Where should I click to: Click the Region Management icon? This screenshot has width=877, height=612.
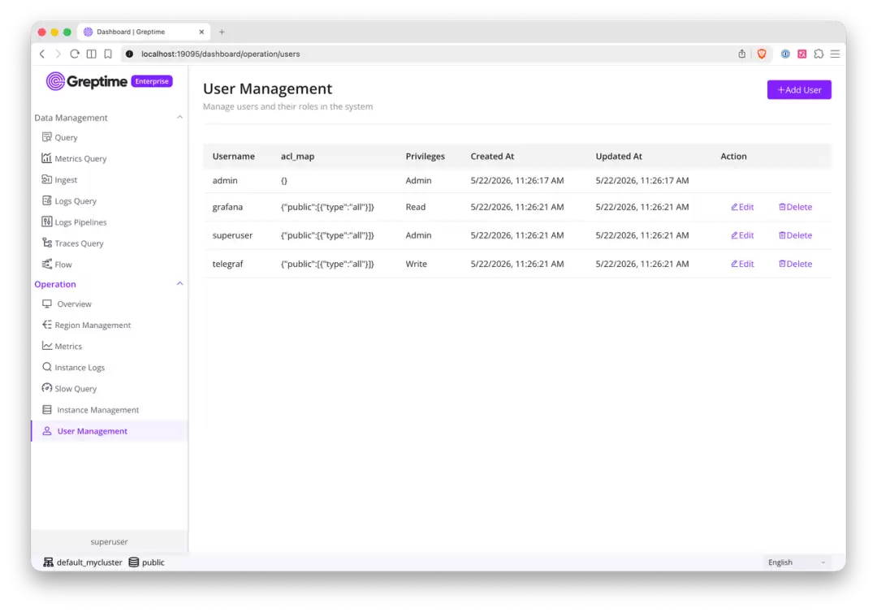coord(47,325)
